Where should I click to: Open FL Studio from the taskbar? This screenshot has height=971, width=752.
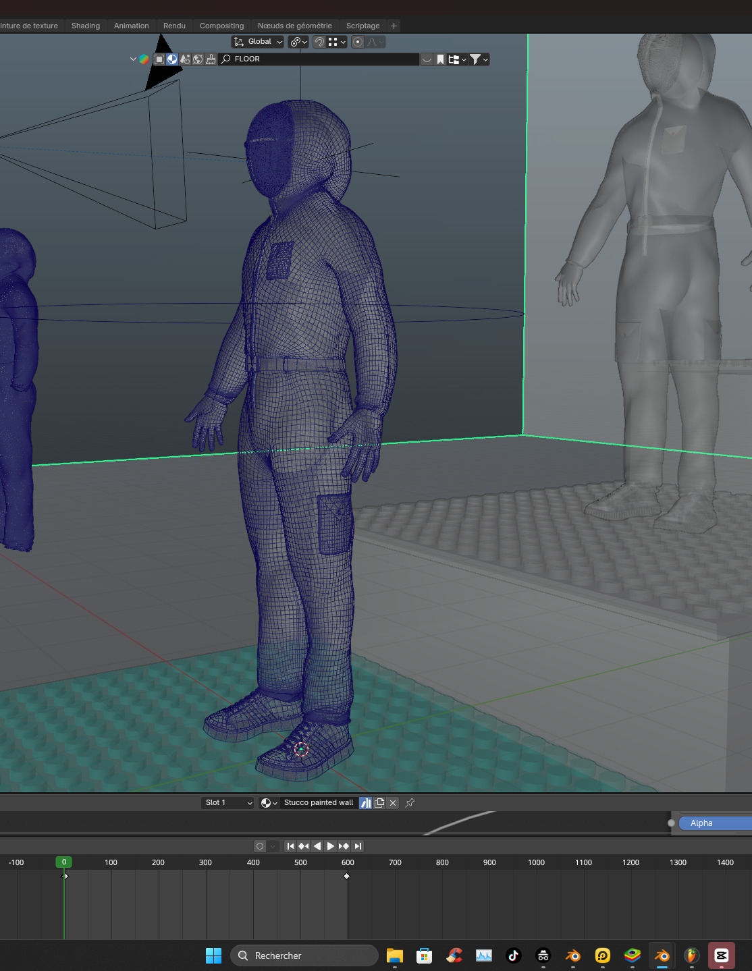click(692, 955)
